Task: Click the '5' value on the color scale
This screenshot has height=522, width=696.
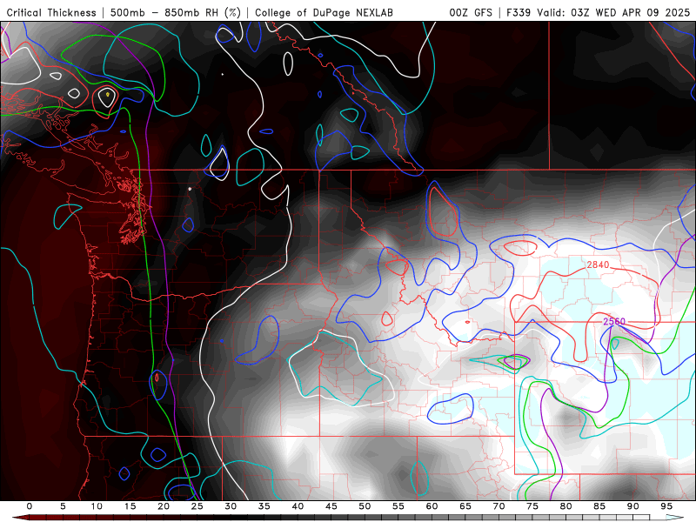Action: click(x=63, y=506)
